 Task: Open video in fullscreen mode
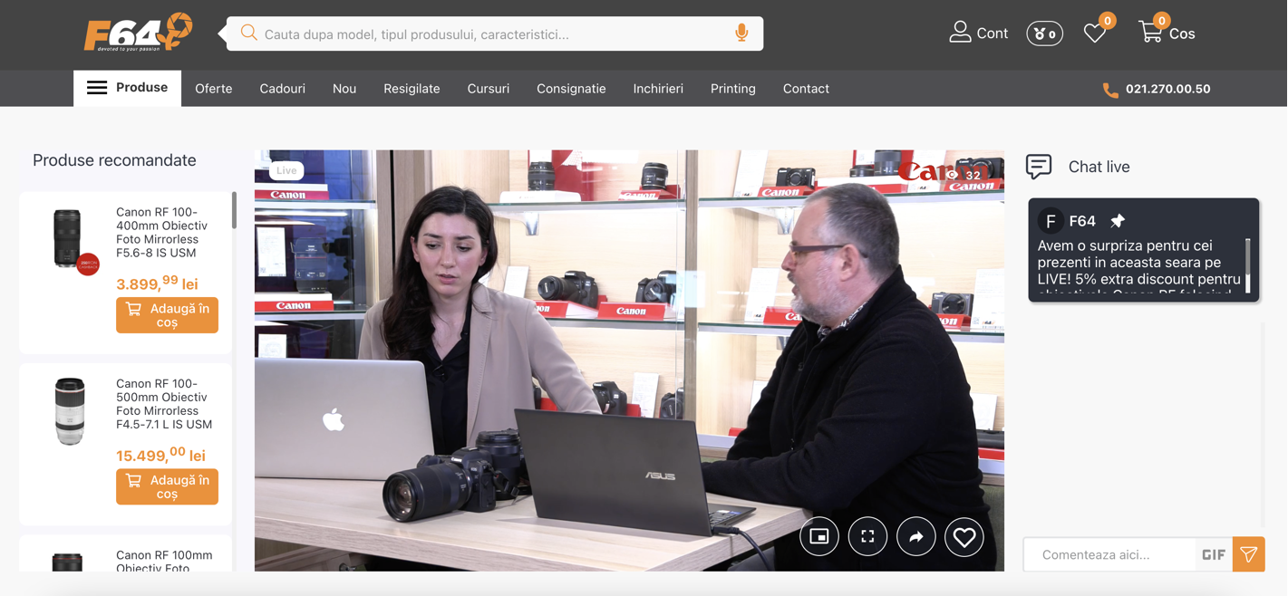[867, 537]
